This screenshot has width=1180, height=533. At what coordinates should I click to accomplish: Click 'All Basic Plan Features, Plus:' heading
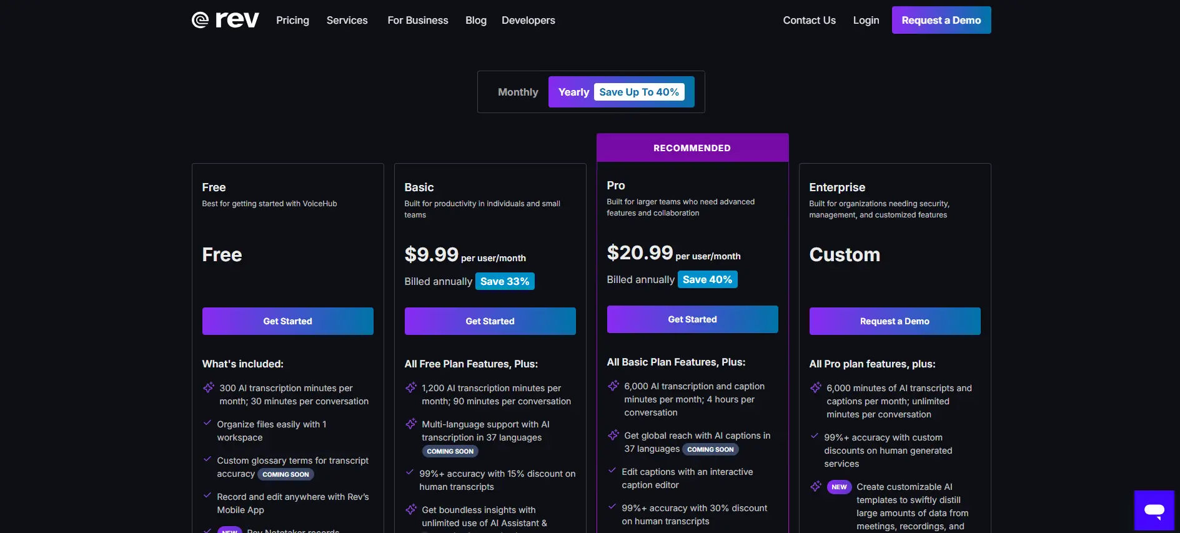[x=676, y=362]
